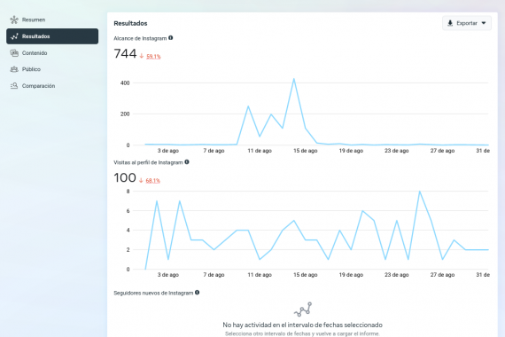Select the profile visits peak near 25 de ago

(420, 192)
